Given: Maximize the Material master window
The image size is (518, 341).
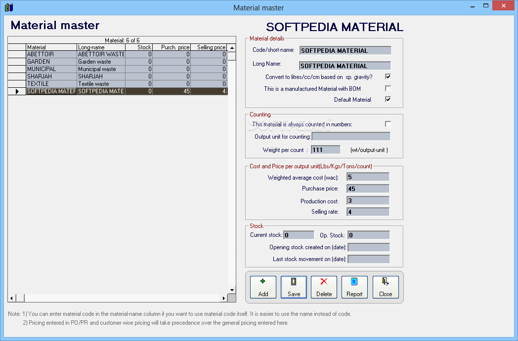Looking at the screenshot, I should click(485, 6).
